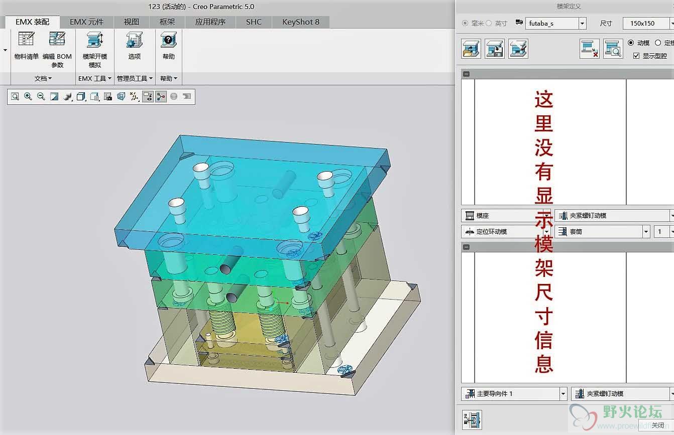Collapse the upper preview section minus button
The height and width of the screenshot is (435, 674).
click(467, 74)
